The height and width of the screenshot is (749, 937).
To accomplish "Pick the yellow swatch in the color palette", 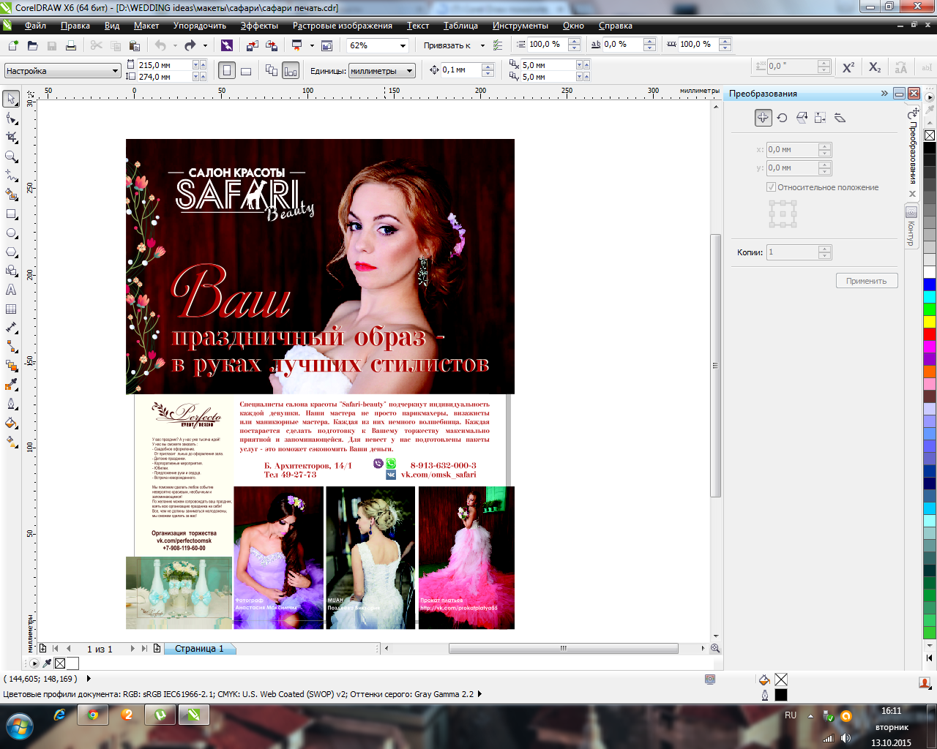I will [930, 323].
